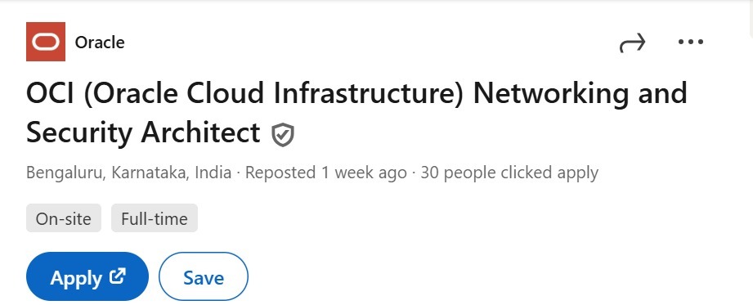Viewport: 753px width, 305px height.
Task: Share this job using the arrow icon
Action: point(633,43)
